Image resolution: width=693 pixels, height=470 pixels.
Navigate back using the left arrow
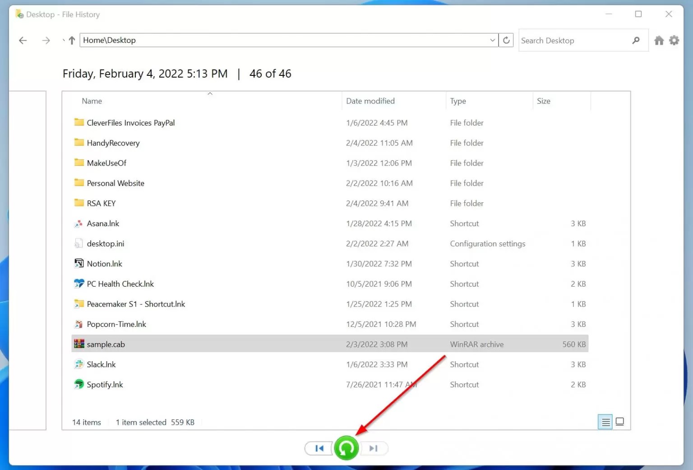pos(23,40)
